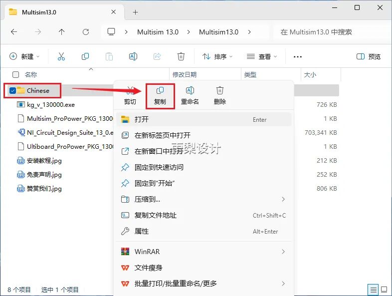Click the Multisim13.0 breadcrumb
This screenshot has height=296, width=392.
coord(219,32)
